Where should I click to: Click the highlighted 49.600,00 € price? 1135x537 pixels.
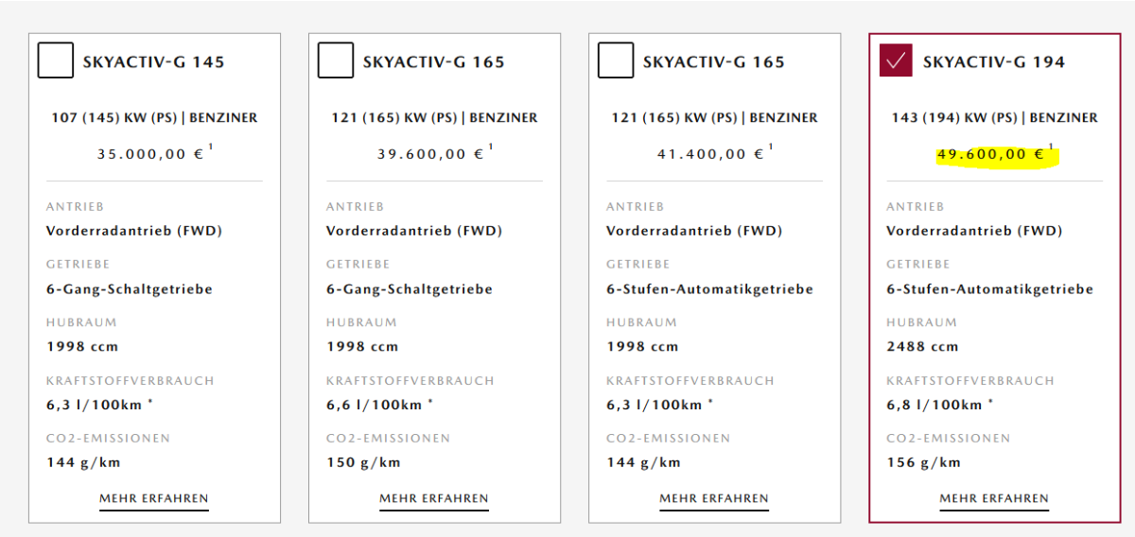991,154
